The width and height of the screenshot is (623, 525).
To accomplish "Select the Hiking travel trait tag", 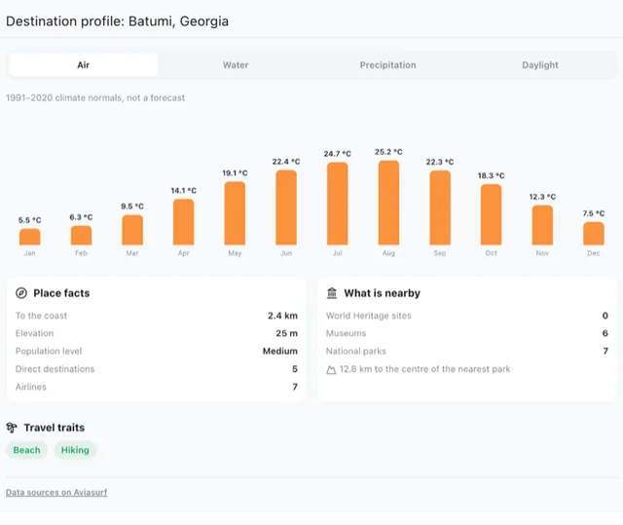I will click(x=75, y=450).
